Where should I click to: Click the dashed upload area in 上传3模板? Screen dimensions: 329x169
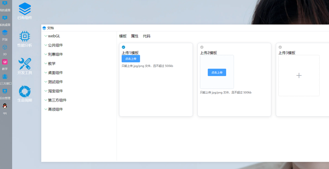point(299,76)
